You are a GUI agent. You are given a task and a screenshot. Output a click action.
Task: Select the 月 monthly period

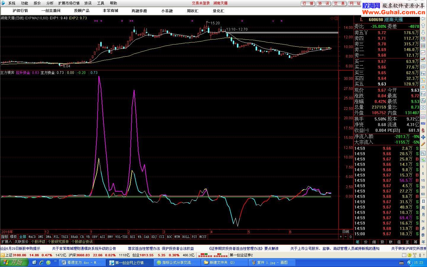pos(423,214)
